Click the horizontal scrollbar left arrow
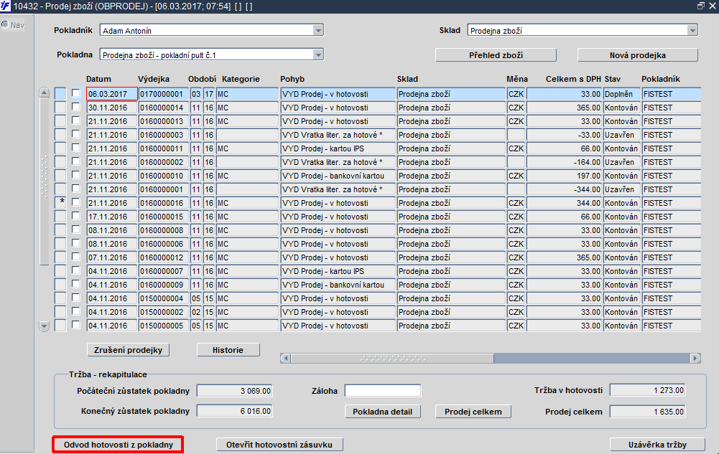Screen dimensions: 719x454 point(285,358)
